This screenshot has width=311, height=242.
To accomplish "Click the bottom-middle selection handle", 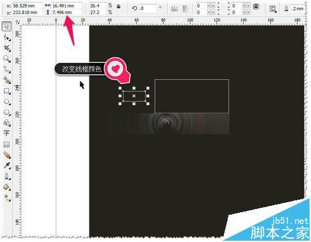I will 134,104.
